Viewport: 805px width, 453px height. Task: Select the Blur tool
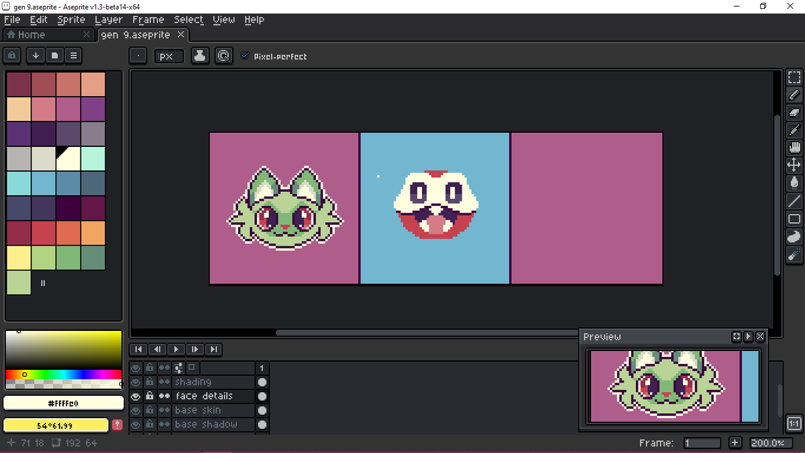pos(794,254)
